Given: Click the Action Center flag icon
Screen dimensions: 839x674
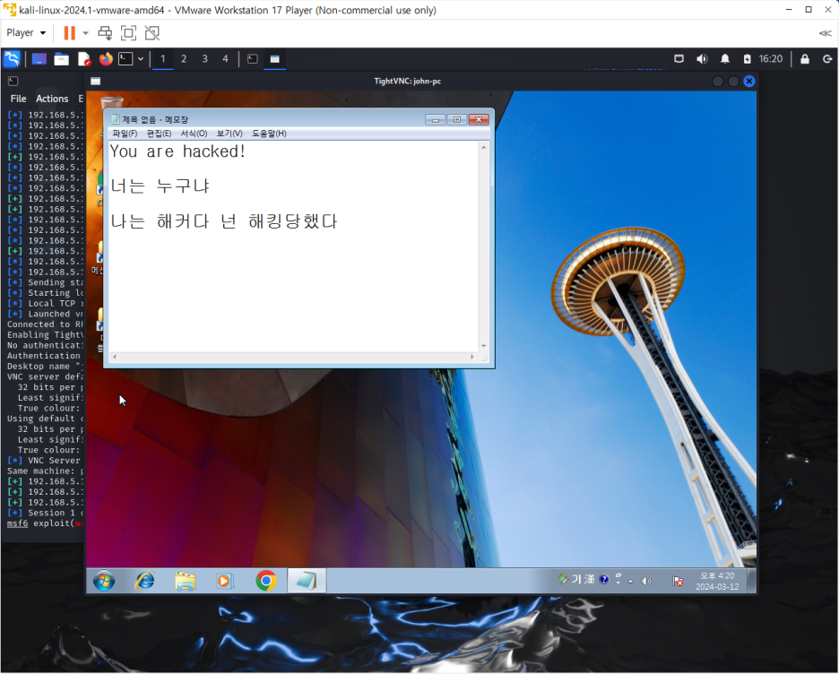Looking at the screenshot, I should (678, 581).
